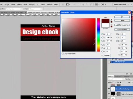The image size is (133, 99).
Task: Open the Window menu
Action: coord(49,5)
